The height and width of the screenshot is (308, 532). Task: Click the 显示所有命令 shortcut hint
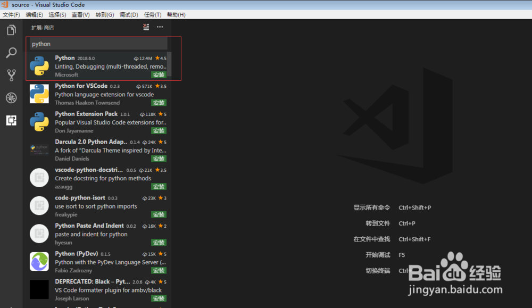[x=372, y=207]
